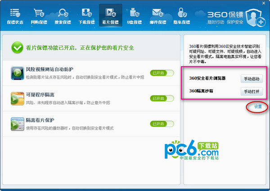The height and width of the screenshot is (191, 270).
Task: Toggle 隔离看片保护 switch
Action: click(162, 124)
